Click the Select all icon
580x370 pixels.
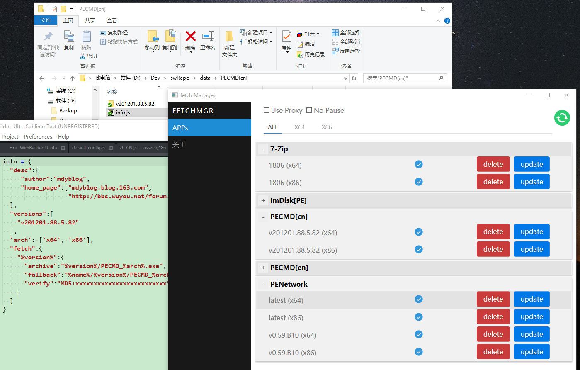pyautogui.click(x=335, y=32)
